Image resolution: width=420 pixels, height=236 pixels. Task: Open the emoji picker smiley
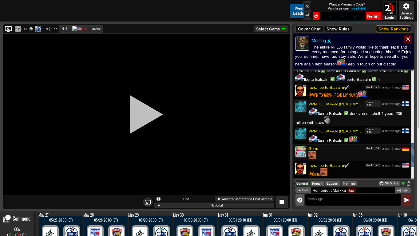[300, 200]
